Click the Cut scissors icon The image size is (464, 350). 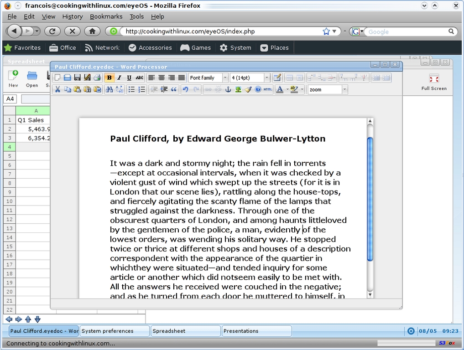point(57,89)
